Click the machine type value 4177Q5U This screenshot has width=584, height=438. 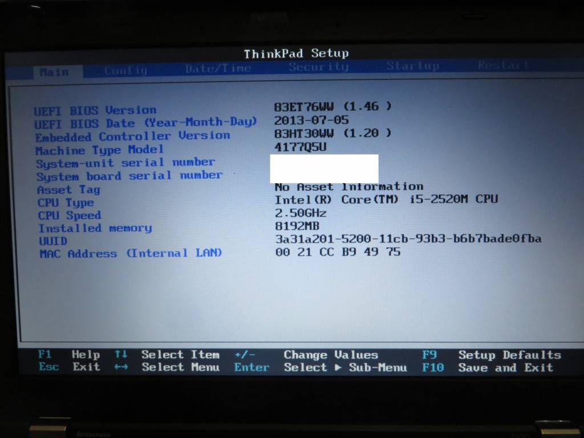click(x=300, y=147)
